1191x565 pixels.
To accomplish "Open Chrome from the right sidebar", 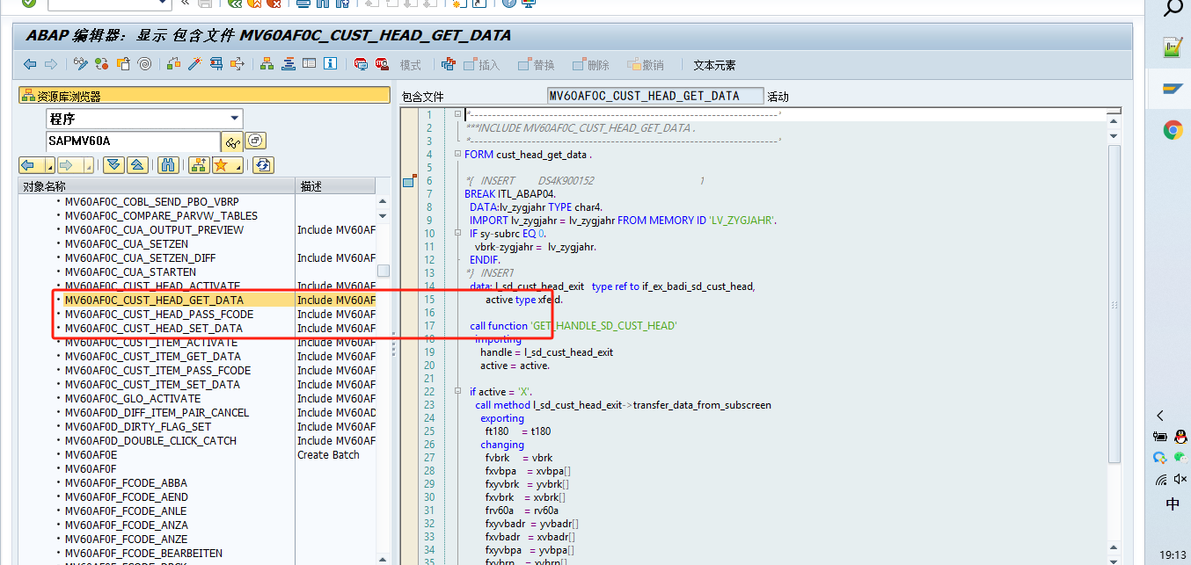I will pyautogui.click(x=1173, y=130).
